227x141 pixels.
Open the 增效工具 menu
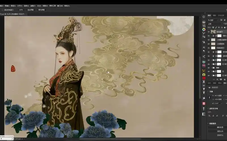pos(52,6)
